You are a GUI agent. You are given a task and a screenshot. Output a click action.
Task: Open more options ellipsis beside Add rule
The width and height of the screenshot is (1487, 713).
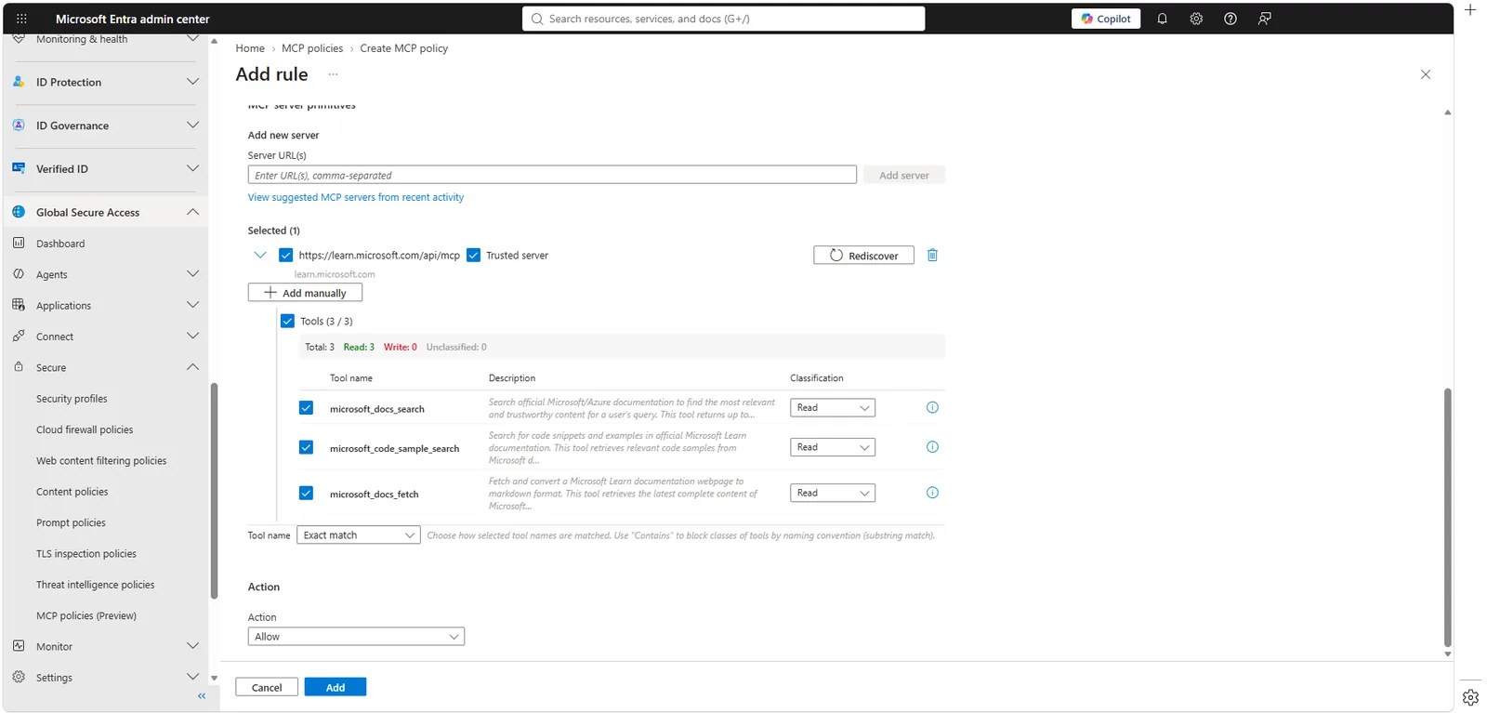pyautogui.click(x=333, y=74)
